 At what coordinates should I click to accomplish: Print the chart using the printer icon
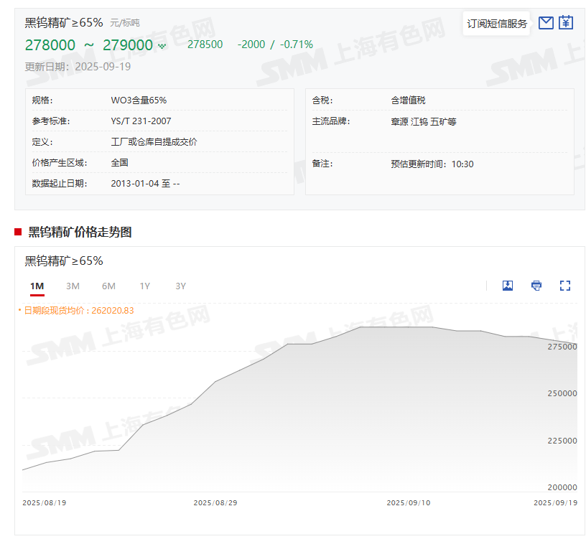[536, 286]
